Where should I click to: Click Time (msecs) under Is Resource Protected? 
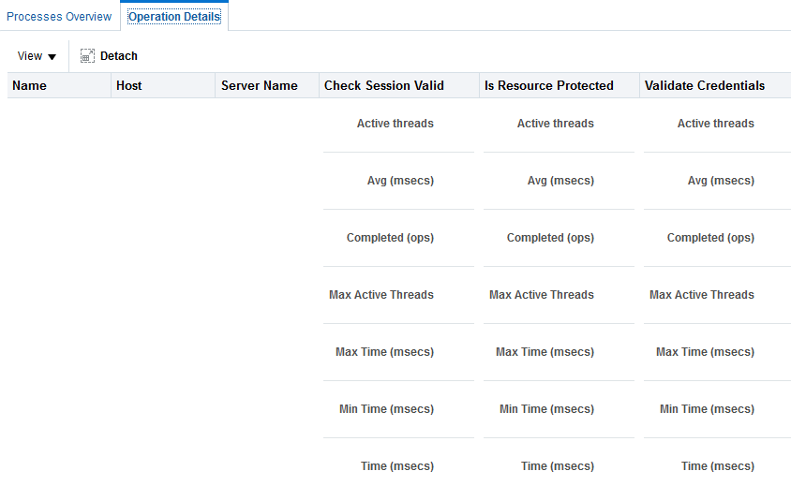click(558, 466)
